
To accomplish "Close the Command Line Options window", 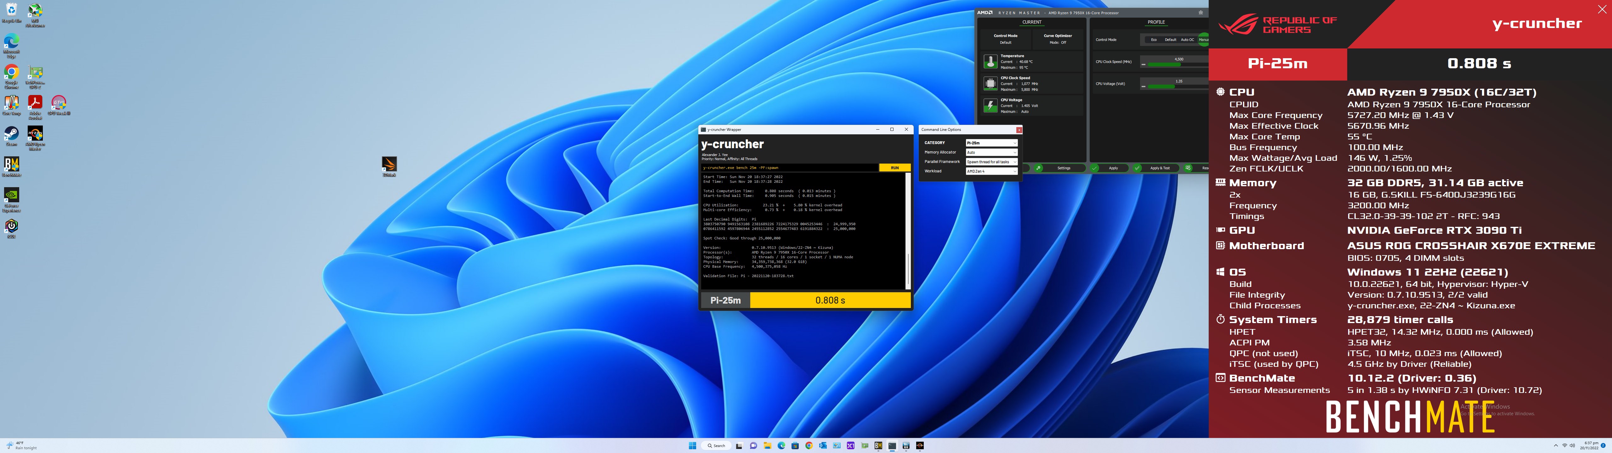I will [1019, 130].
